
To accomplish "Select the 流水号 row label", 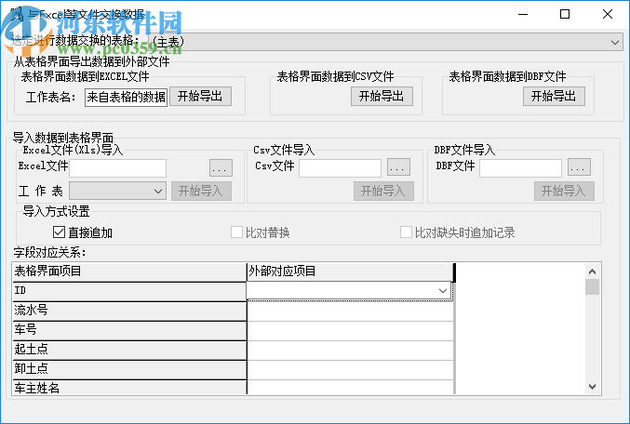I will pos(129,311).
